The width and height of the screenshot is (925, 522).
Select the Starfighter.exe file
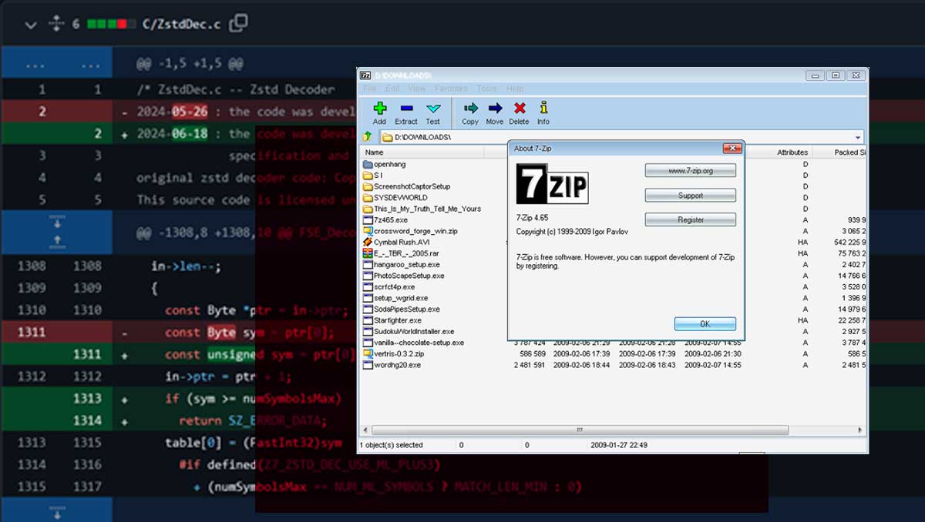click(x=397, y=320)
